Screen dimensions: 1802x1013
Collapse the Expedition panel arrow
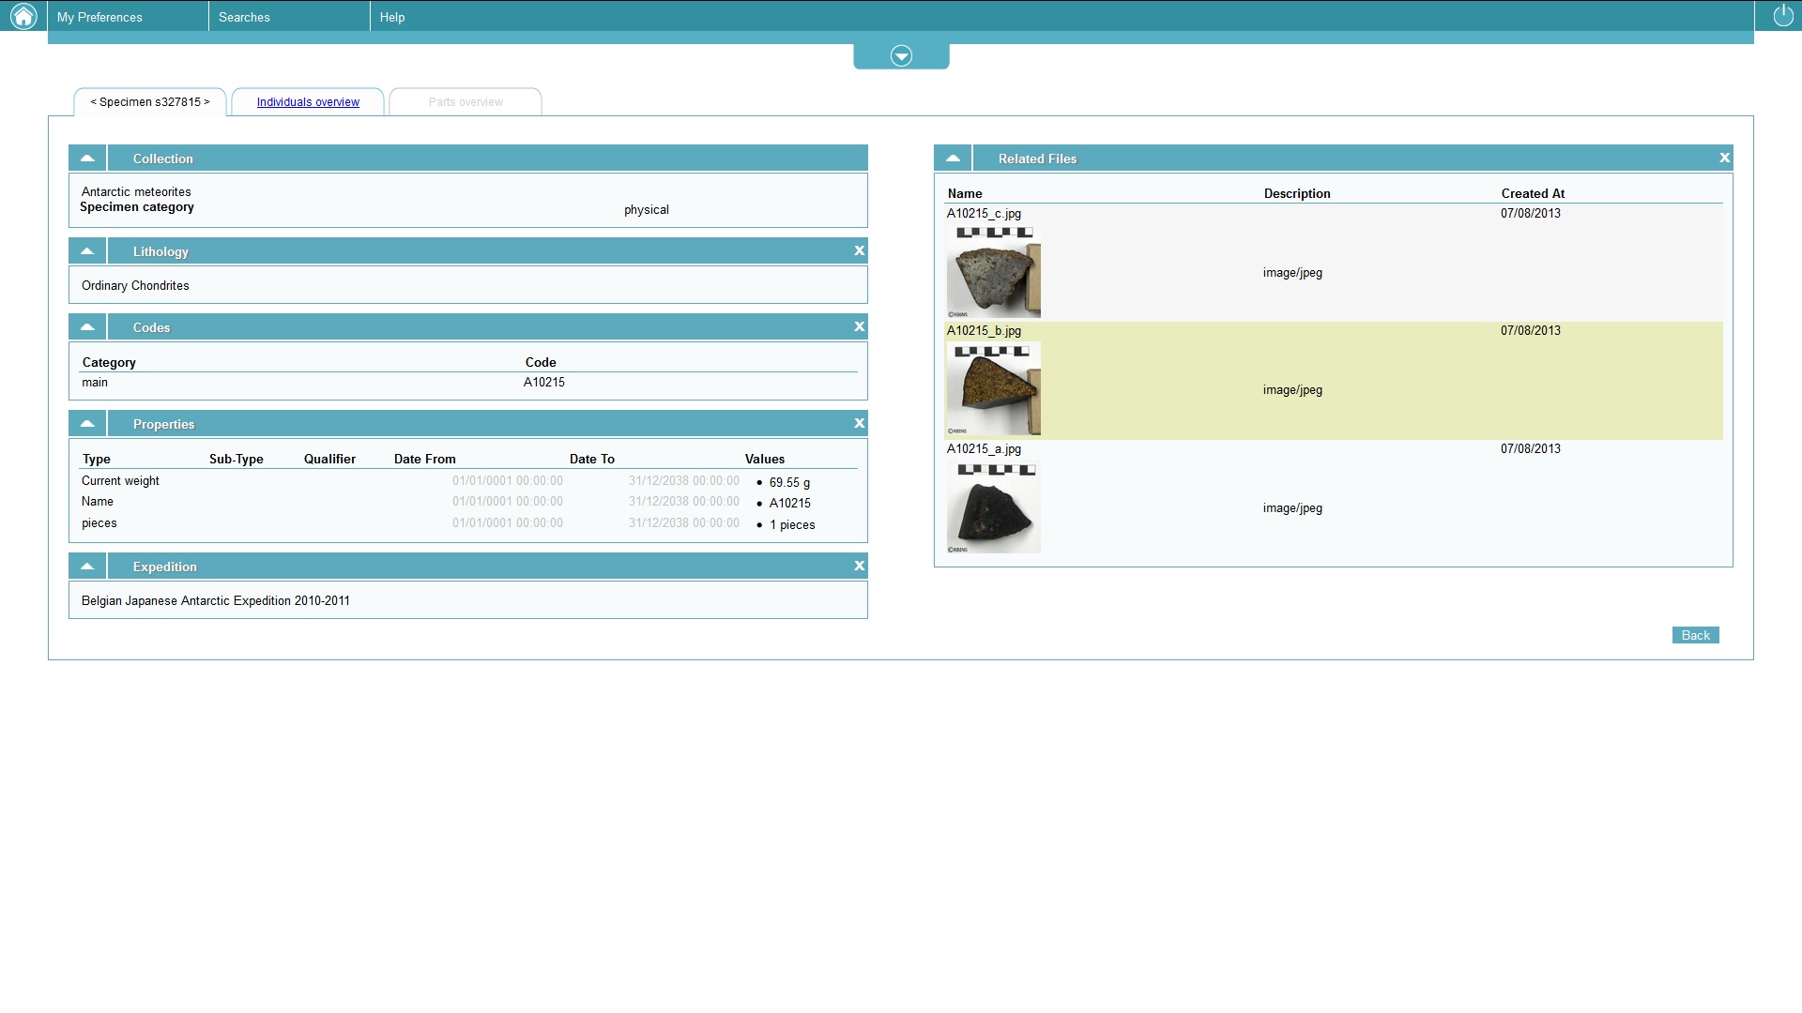pyautogui.click(x=87, y=566)
